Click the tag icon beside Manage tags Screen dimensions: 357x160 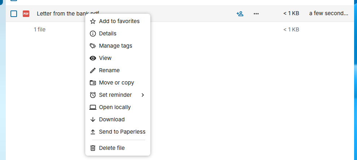click(x=93, y=46)
